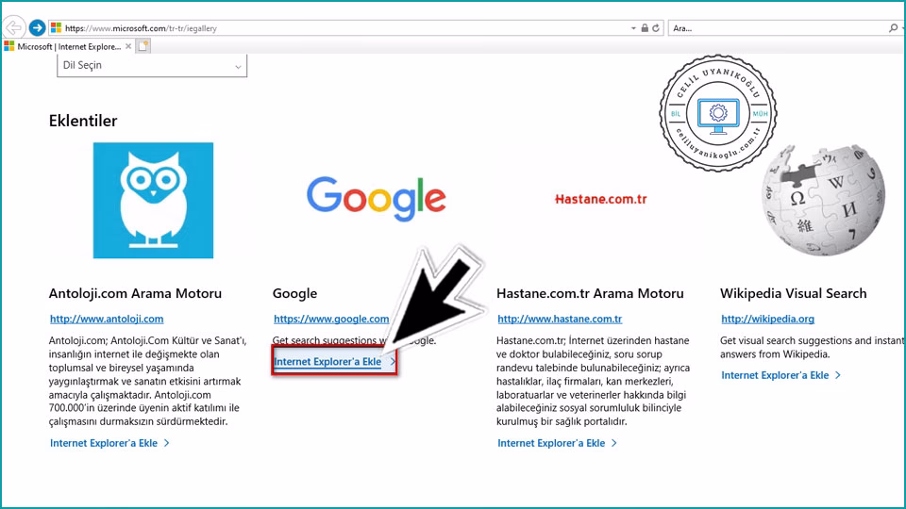Click the Hastane.com.tr Arama Motoru title
906x509 pixels.
590,293
